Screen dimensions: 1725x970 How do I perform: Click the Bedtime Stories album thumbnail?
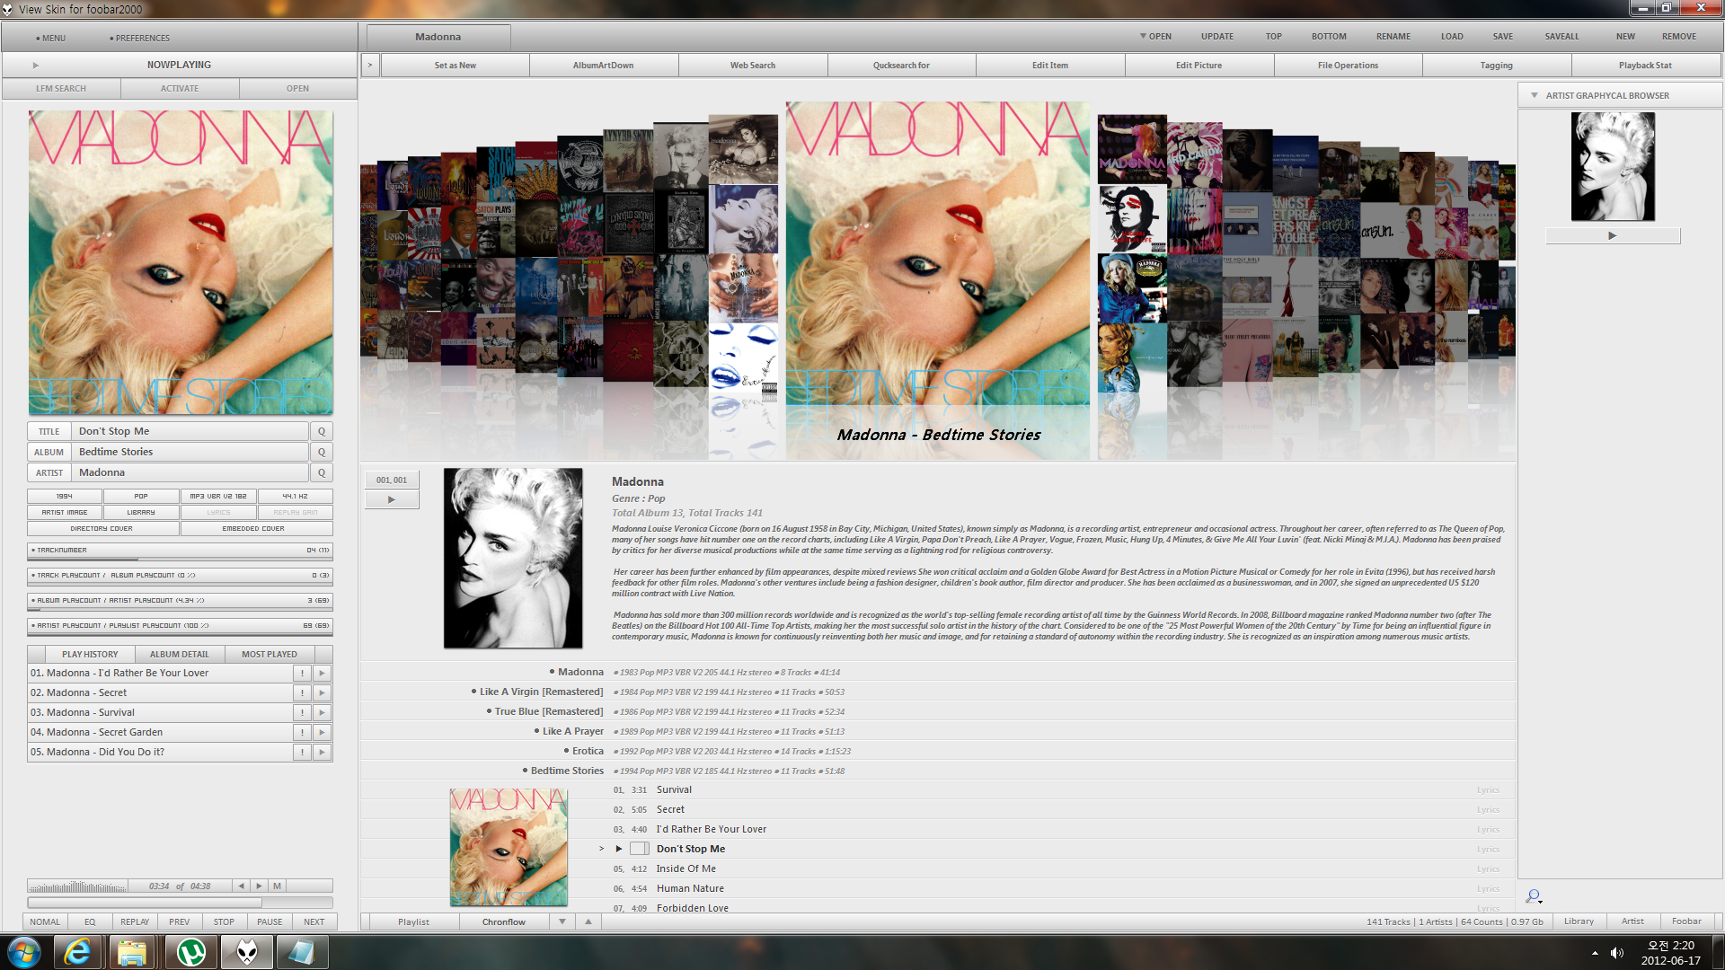point(509,846)
